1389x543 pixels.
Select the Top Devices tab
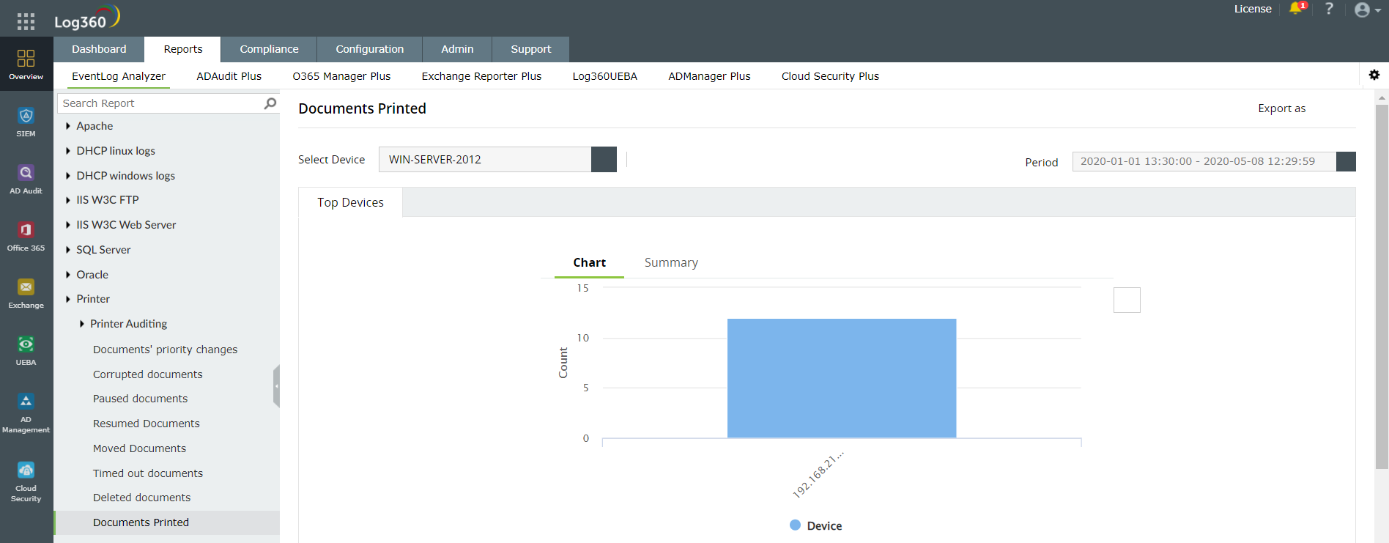tap(350, 202)
